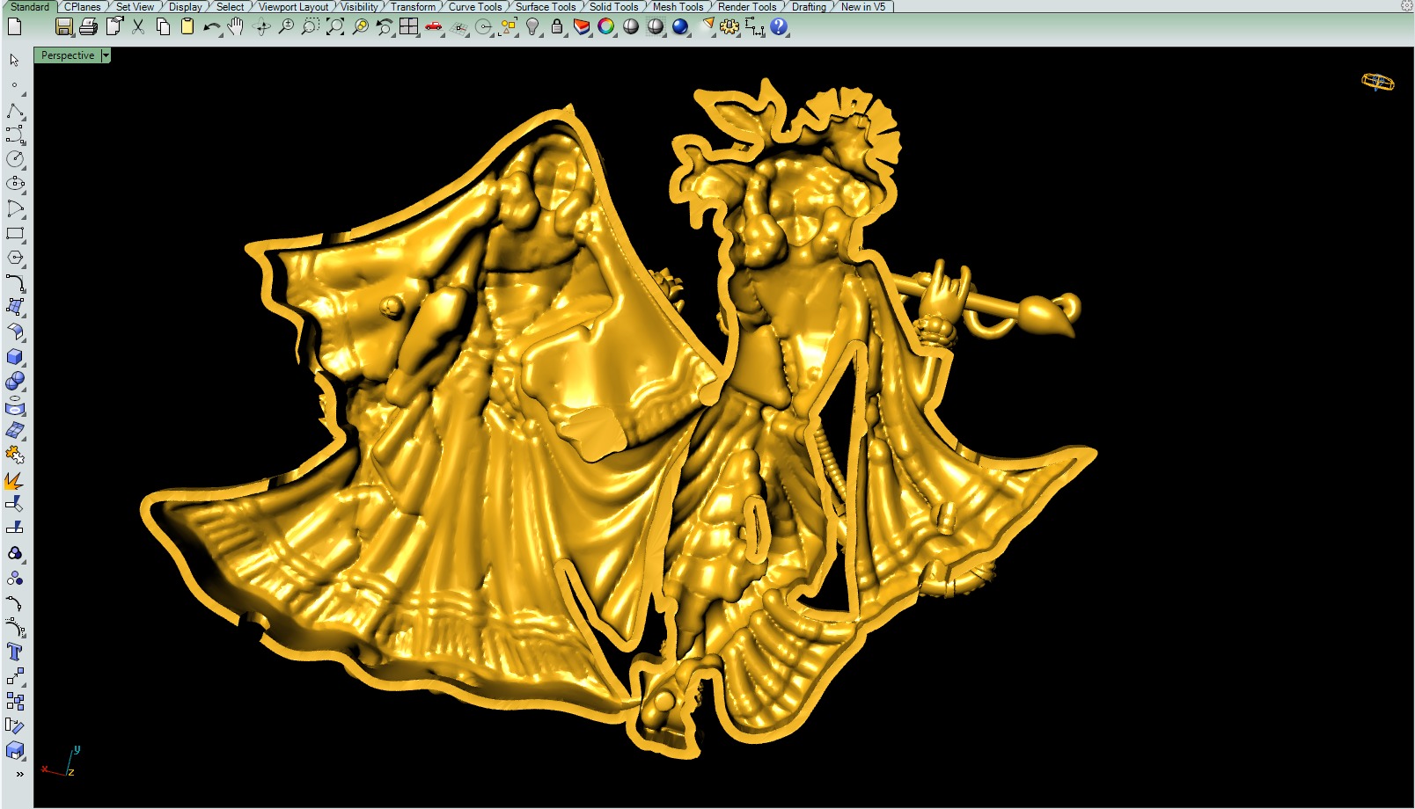
Task: Open the Standard toolbar tab
Action: coord(29,6)
